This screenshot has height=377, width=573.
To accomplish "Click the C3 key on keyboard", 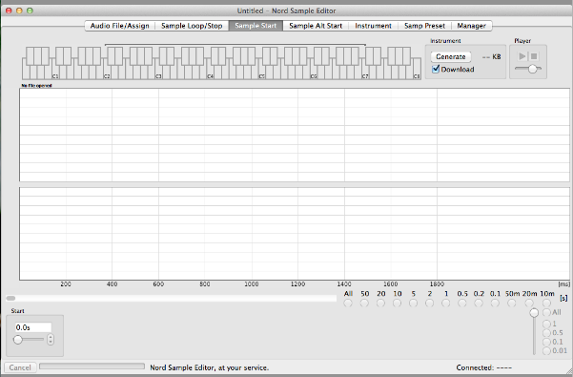I will [158, 73].
